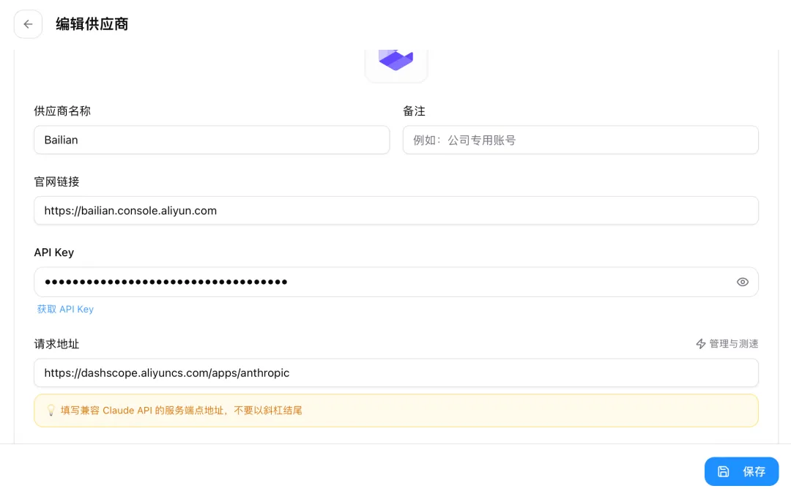Viewport: 791px width, 494px height.
Task: Click the 编辑供应商 page title
Action: (92, 24)
